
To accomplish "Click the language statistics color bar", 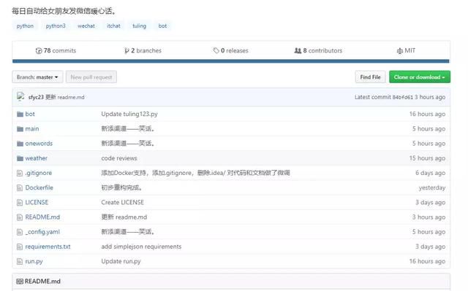I will [231, 61].
